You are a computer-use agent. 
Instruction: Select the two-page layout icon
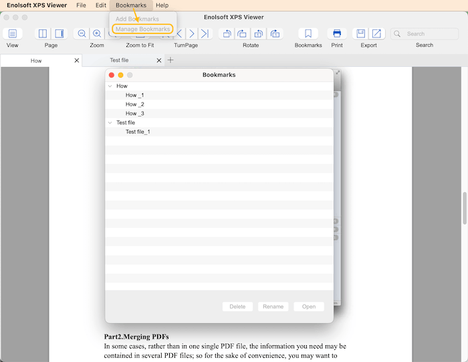tap(43, 33)
